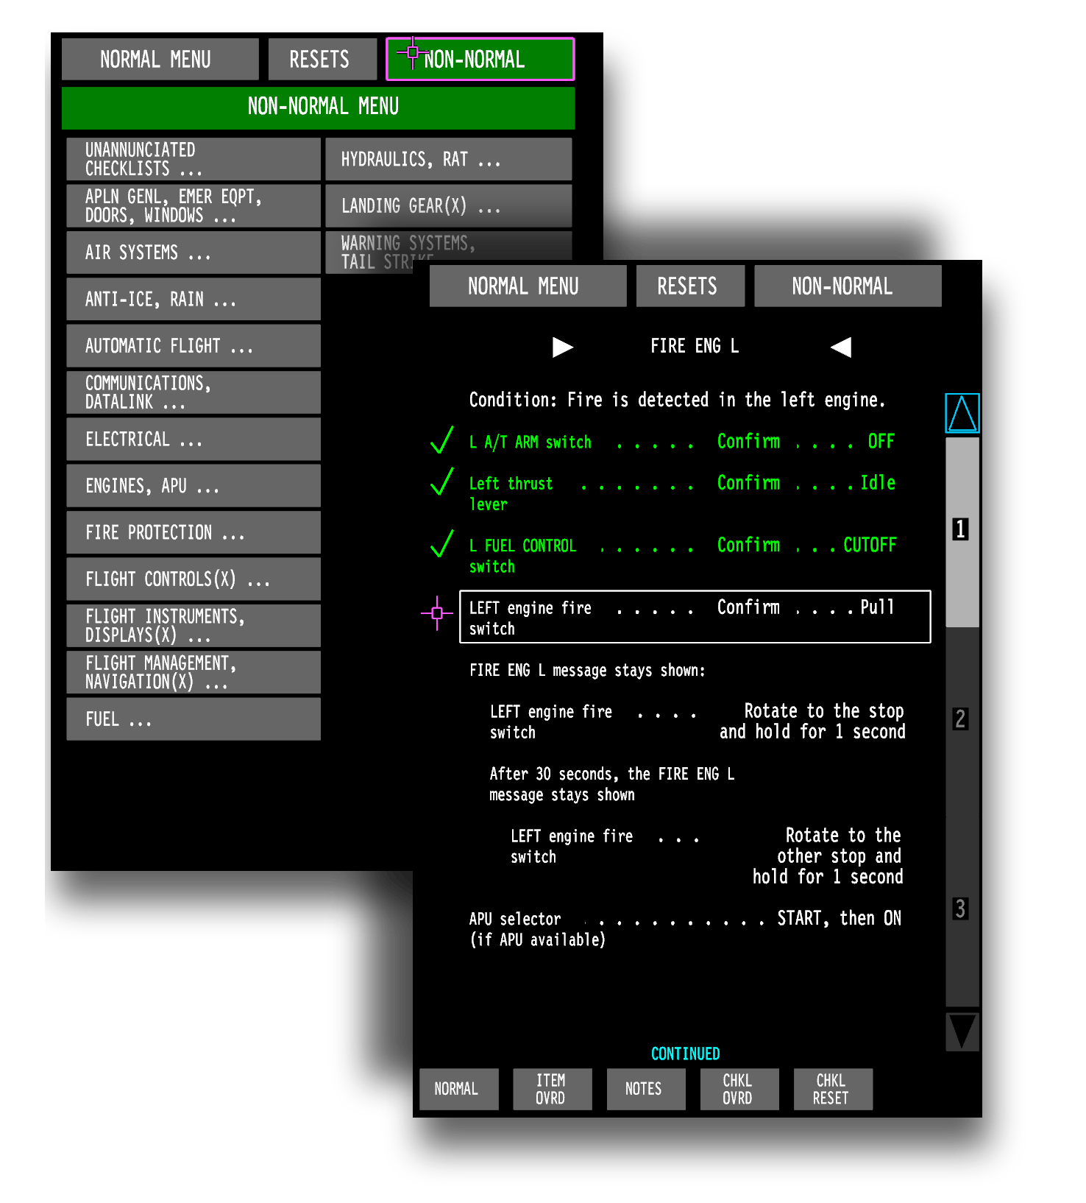Open the ENGINES, APU submenu
This screenshot has width=1086, height=1203.
pos(194,486)
